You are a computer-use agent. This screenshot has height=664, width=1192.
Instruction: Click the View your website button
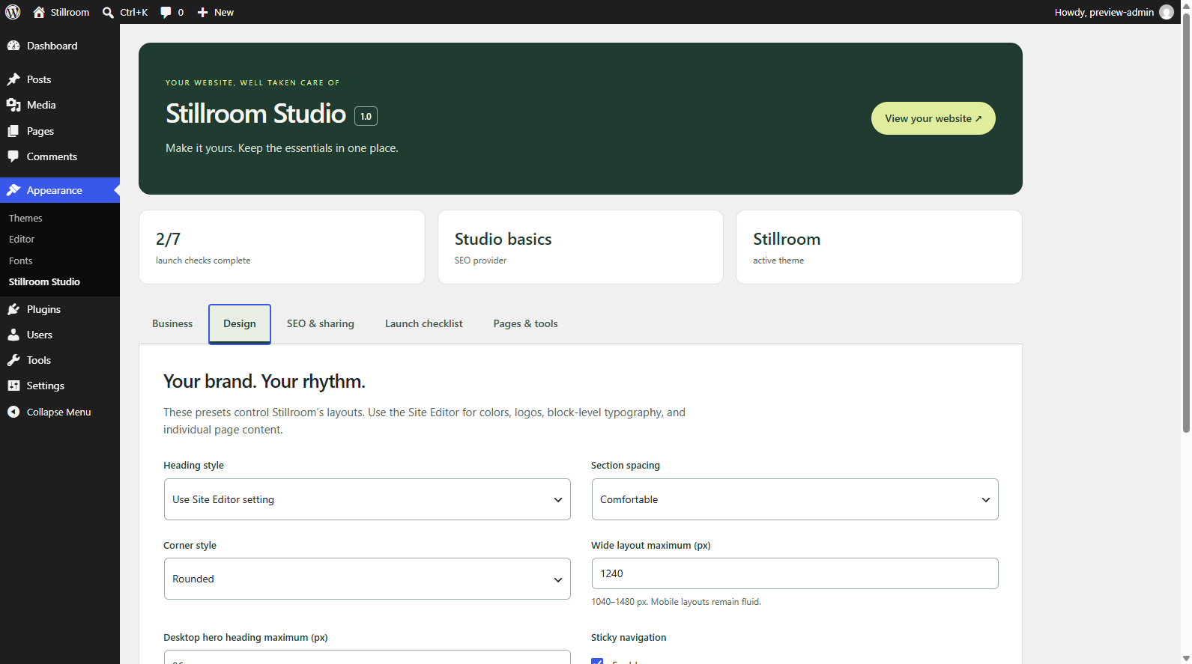coord(933,118)
